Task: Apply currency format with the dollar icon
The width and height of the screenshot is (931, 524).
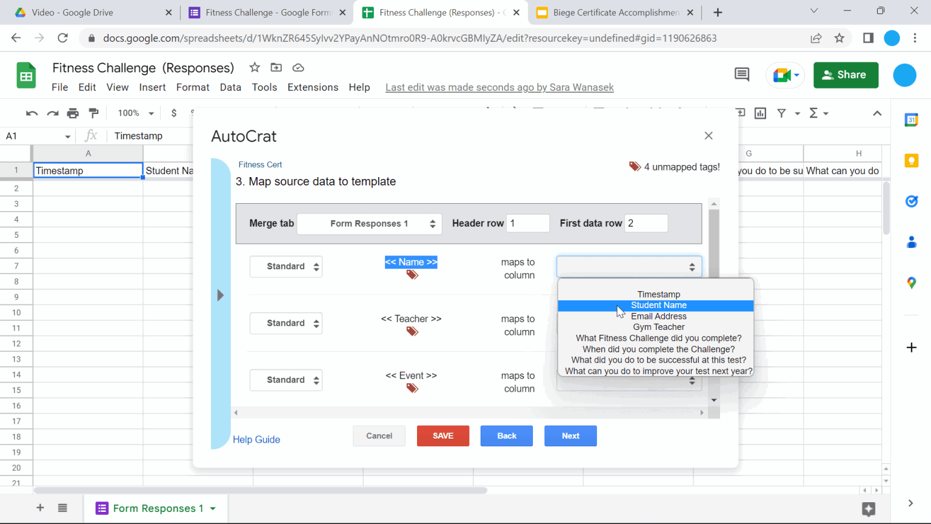Action: (173, 113)
